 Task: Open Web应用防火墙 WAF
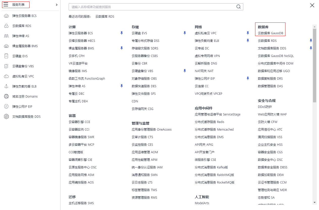[x=272, y=114]
